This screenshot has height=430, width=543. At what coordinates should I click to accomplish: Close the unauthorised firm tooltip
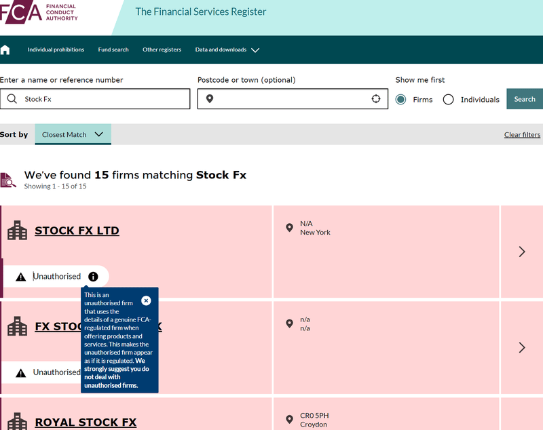146,300
